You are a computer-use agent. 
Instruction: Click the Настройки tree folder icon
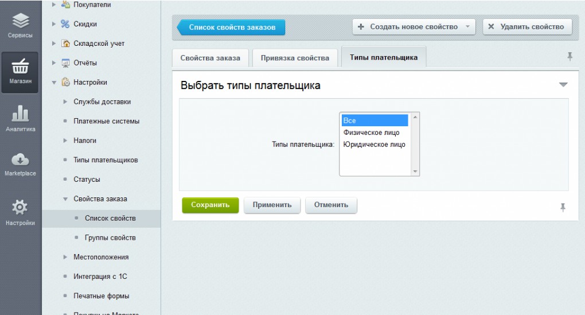pos(65,82)
